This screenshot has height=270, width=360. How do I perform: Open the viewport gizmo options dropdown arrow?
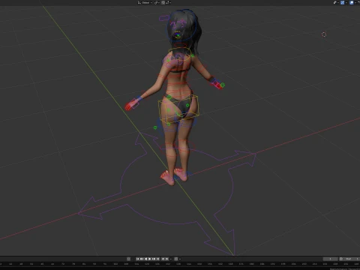point(346,2)
